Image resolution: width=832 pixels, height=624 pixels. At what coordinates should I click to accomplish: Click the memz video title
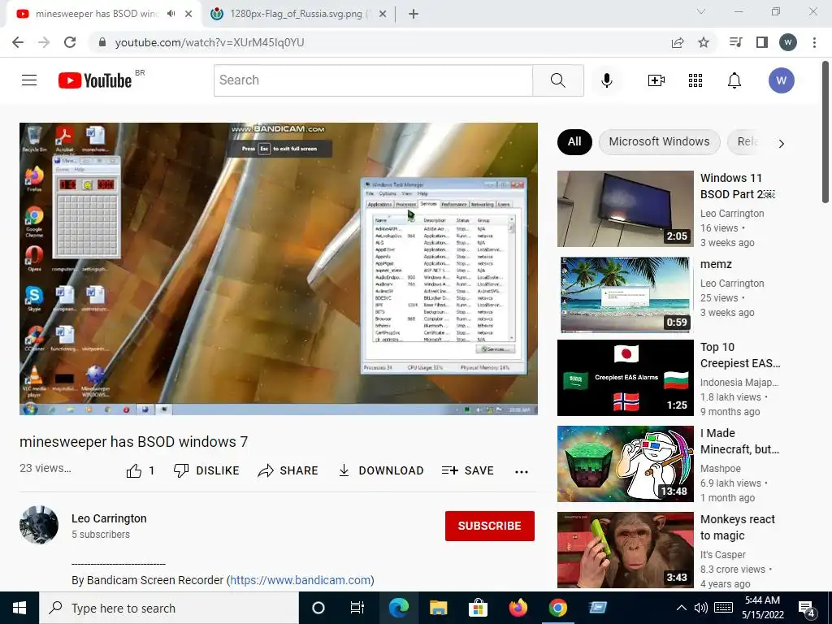coord(716,264)
